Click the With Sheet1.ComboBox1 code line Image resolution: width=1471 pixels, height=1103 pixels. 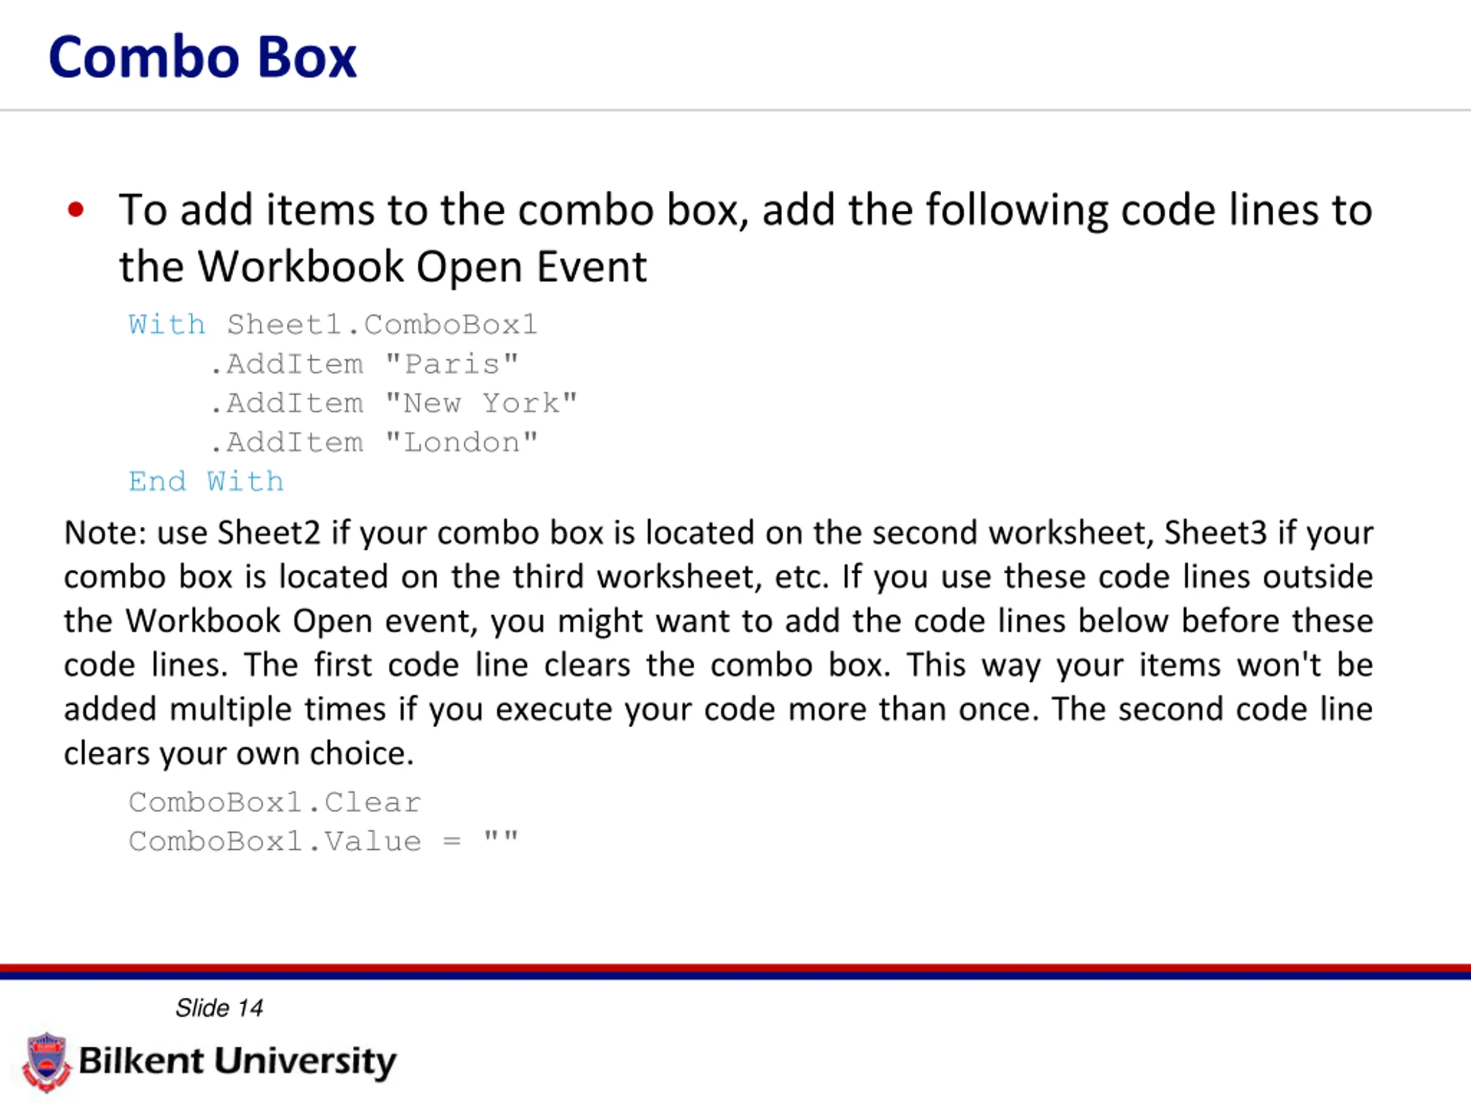point(333,325)
